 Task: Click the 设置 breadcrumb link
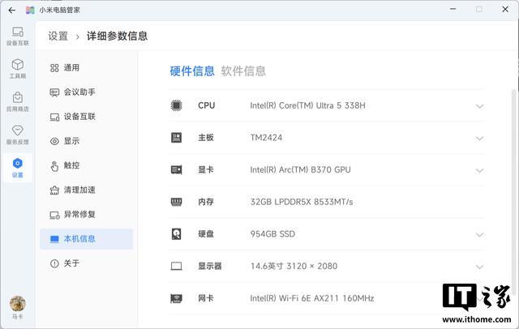click(x=58, y=36)
